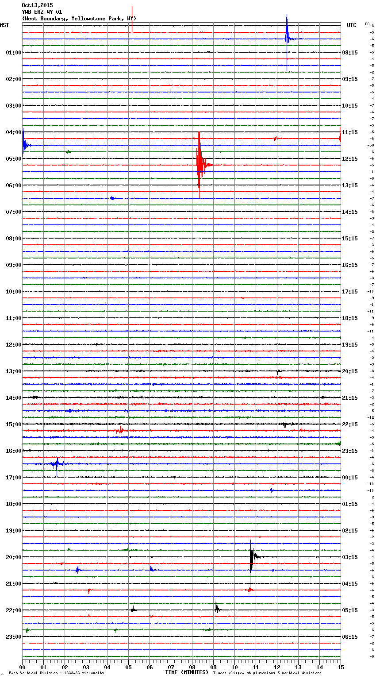
Task: Click minute 15 on the bottom axis
Action: pos(341,667)
